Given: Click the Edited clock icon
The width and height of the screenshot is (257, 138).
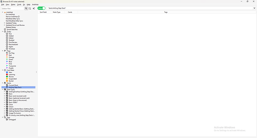Looking at the screenshot, I should click(x=7, y=38).
